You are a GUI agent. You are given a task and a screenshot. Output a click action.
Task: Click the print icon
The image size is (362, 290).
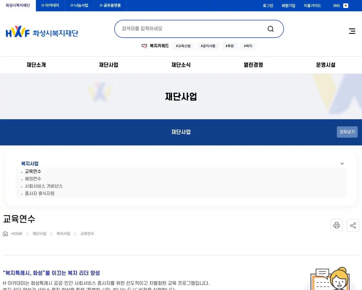coord(336,225)
